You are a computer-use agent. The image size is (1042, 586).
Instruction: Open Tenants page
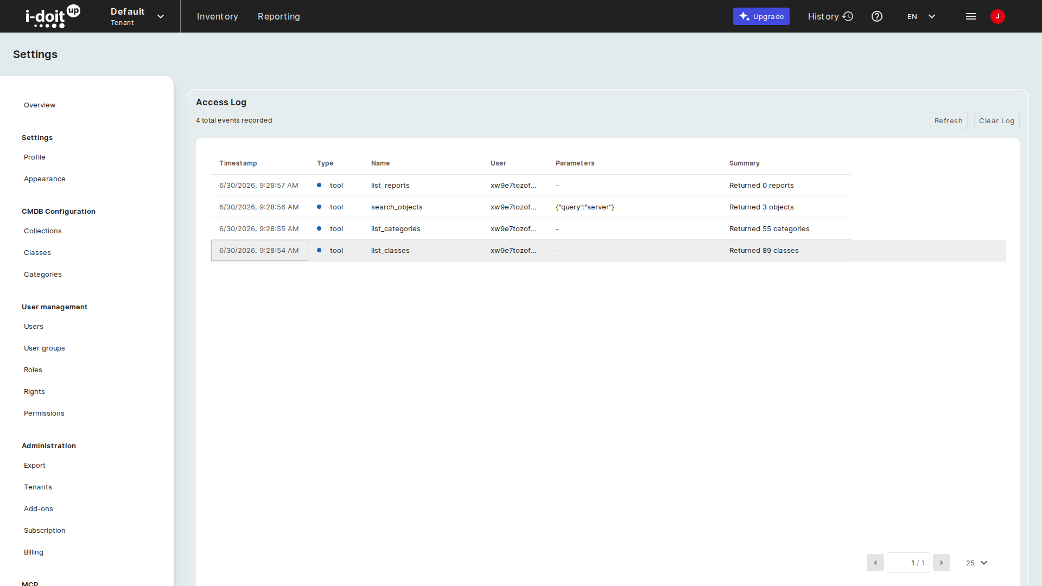pos(38,487)
